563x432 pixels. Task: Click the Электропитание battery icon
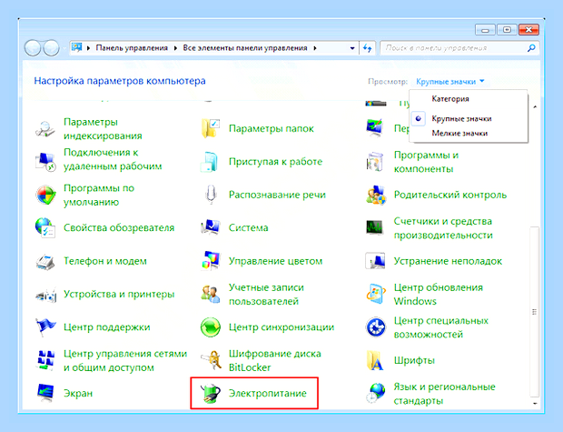coord(211,393)
